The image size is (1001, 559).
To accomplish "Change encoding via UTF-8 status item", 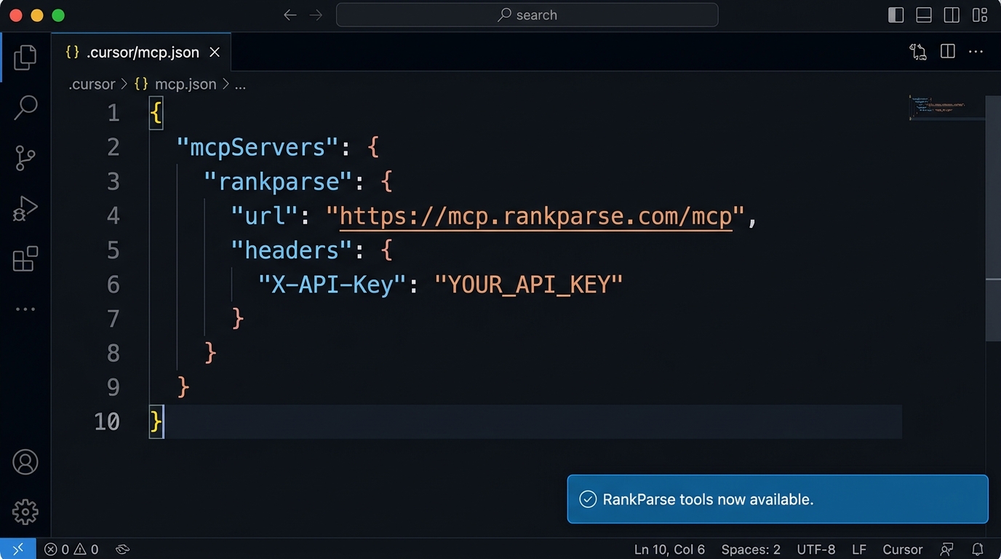I will pyautogui.click(x=816, y=550).
